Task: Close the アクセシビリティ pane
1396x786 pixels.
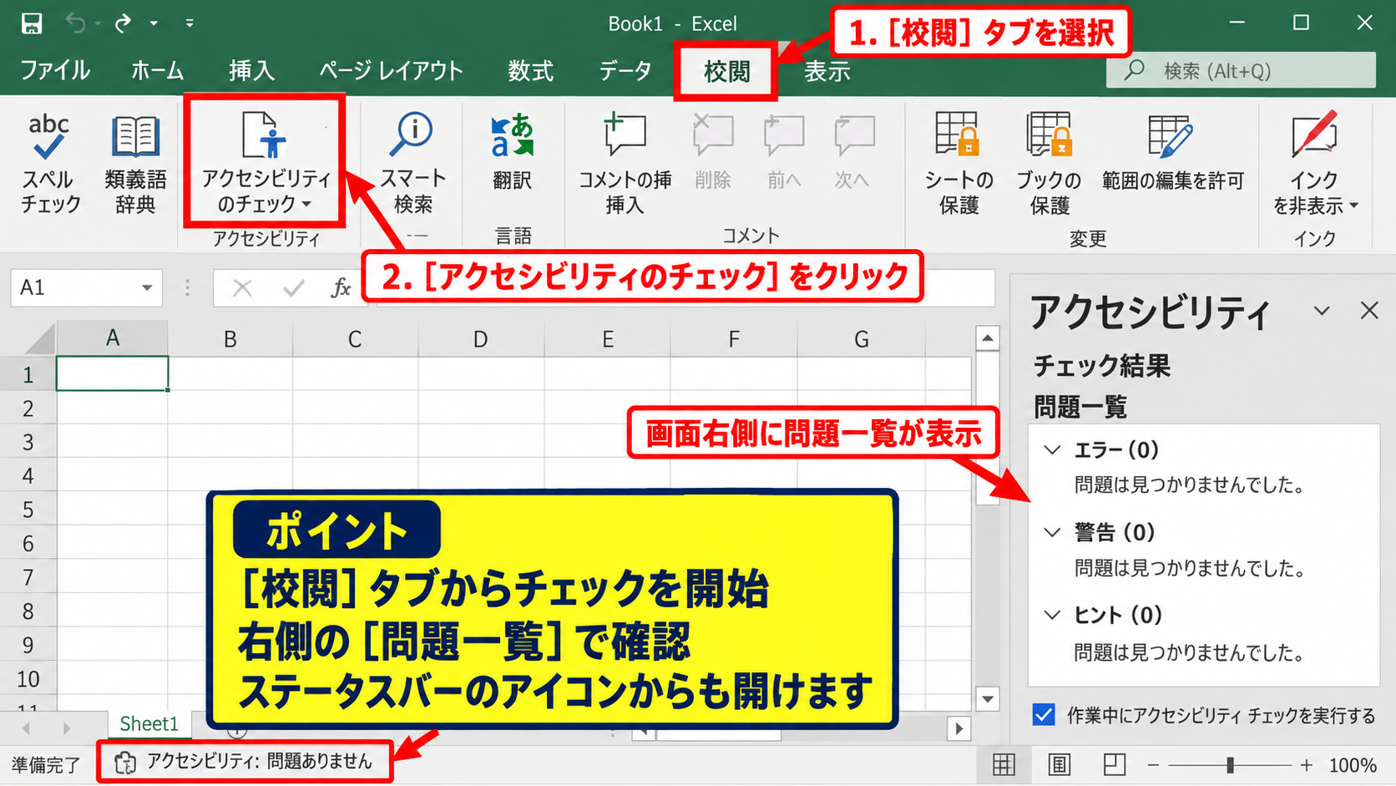Action: [x=1369, y=311]
